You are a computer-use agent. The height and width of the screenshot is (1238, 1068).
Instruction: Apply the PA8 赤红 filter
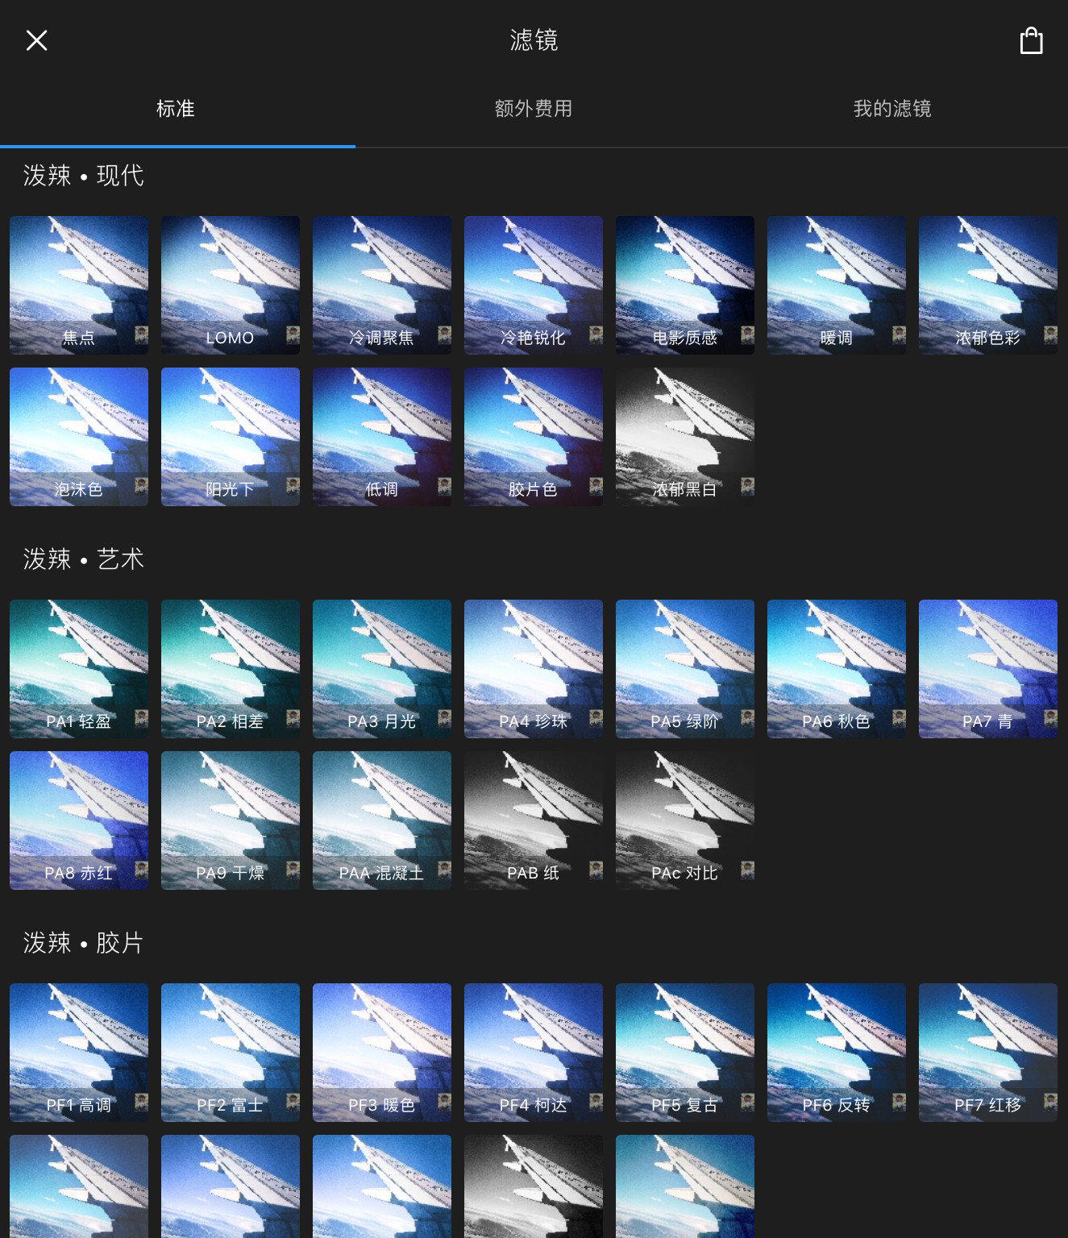click(x=79, y=820)
